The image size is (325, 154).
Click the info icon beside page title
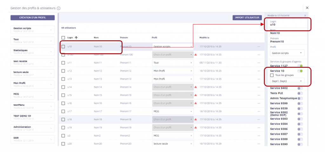coord(58,8)
